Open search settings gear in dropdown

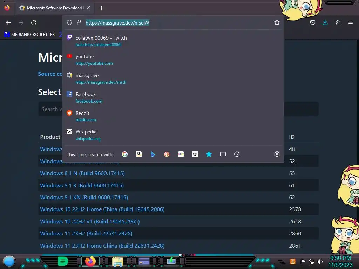(x=277, y=154)
